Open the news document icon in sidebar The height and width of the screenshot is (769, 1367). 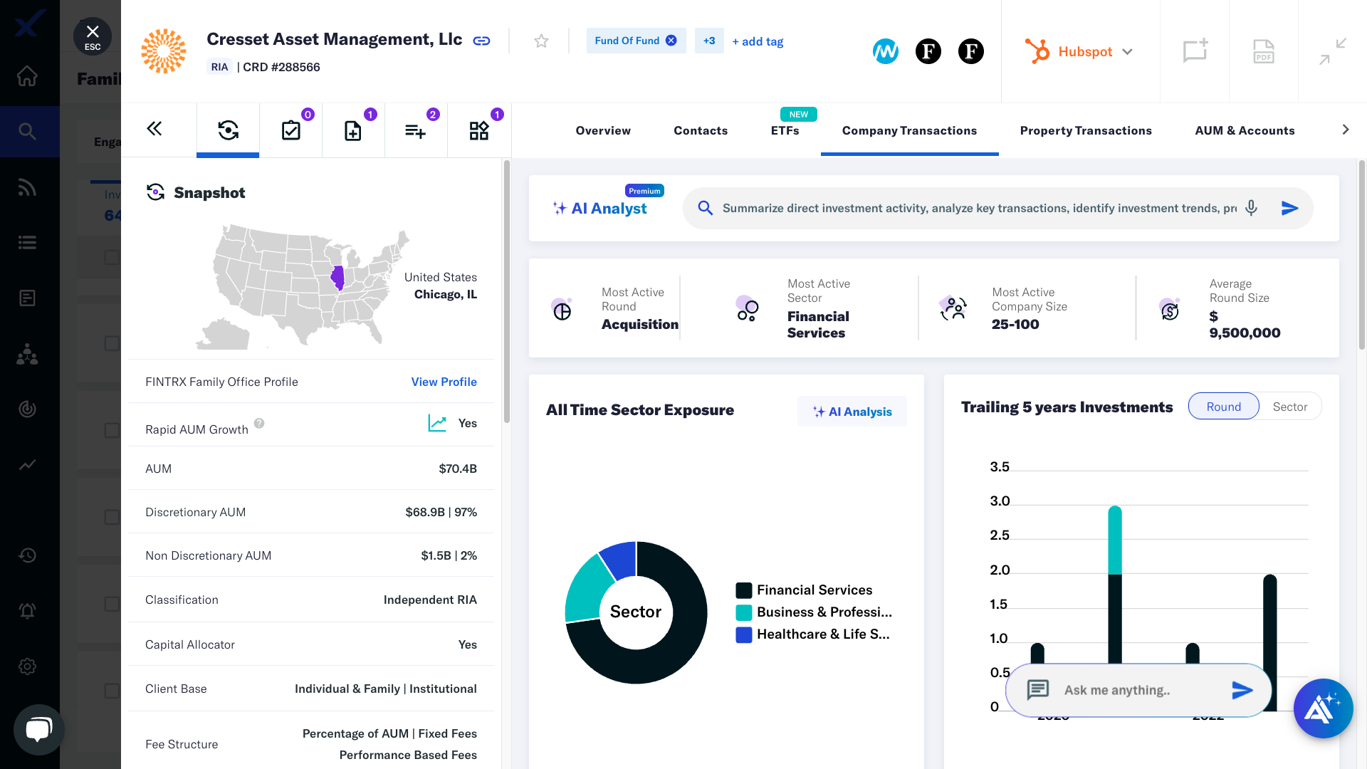click(x=27, y=298)
